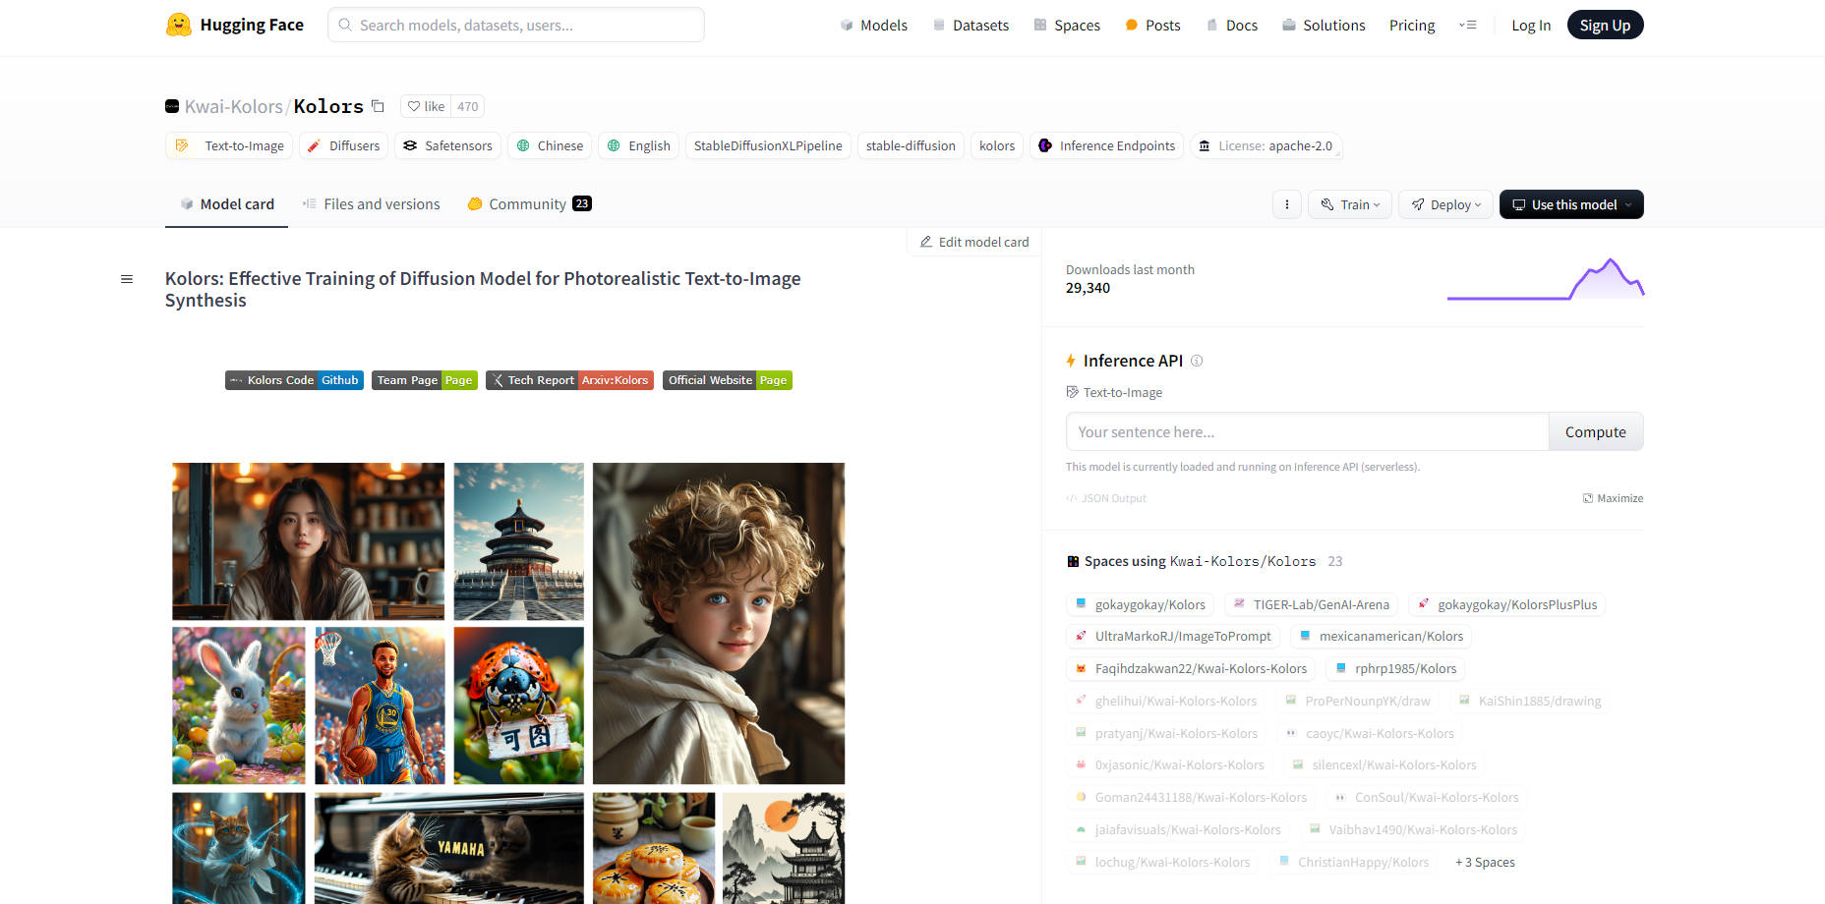Open the Kolors Code Github badge
This screenshot has height=904, width=1825.
[x=294, y=379]
